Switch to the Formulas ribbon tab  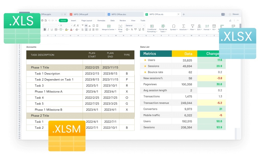101,20
